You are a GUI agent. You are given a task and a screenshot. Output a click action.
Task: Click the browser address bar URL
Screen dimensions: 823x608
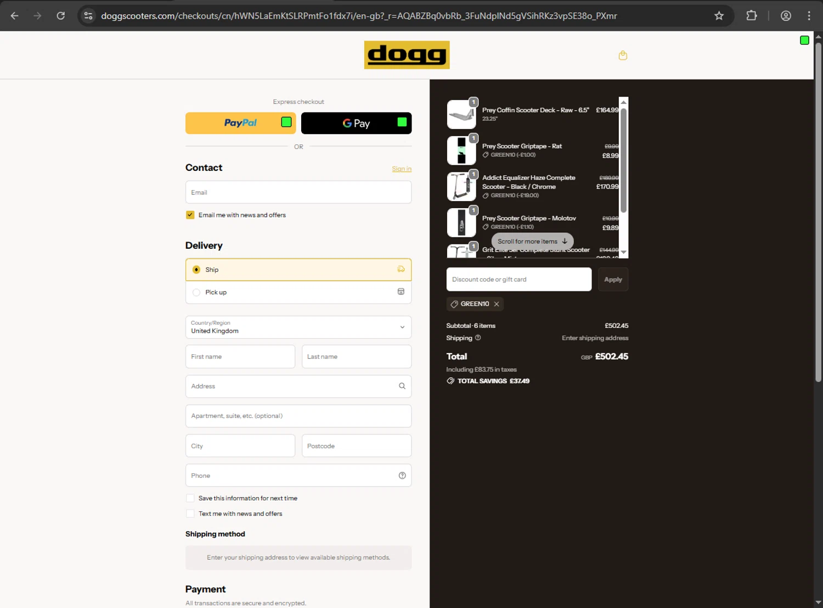tap(359, 16)
